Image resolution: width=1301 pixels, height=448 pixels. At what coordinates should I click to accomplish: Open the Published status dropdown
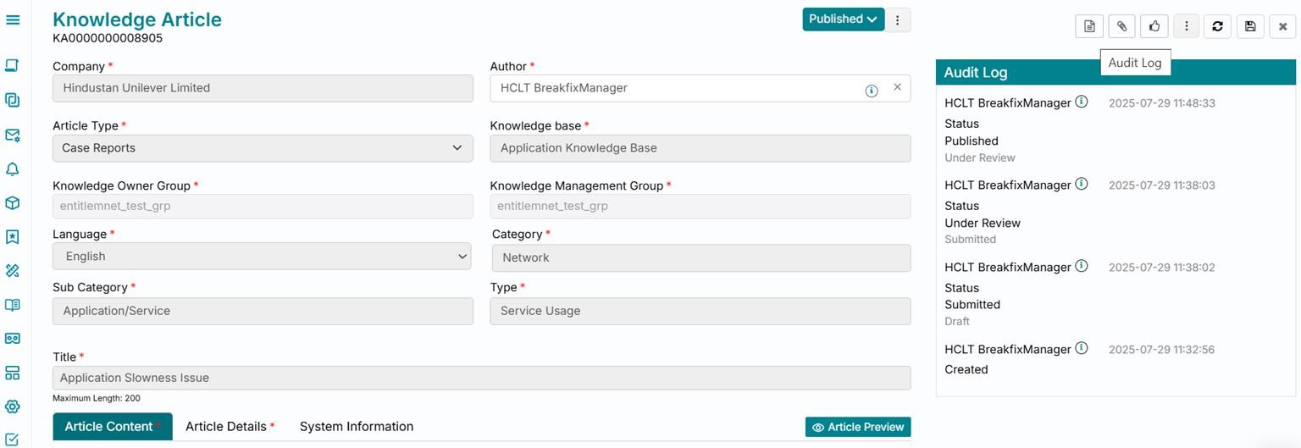click(x=843, y=19)
